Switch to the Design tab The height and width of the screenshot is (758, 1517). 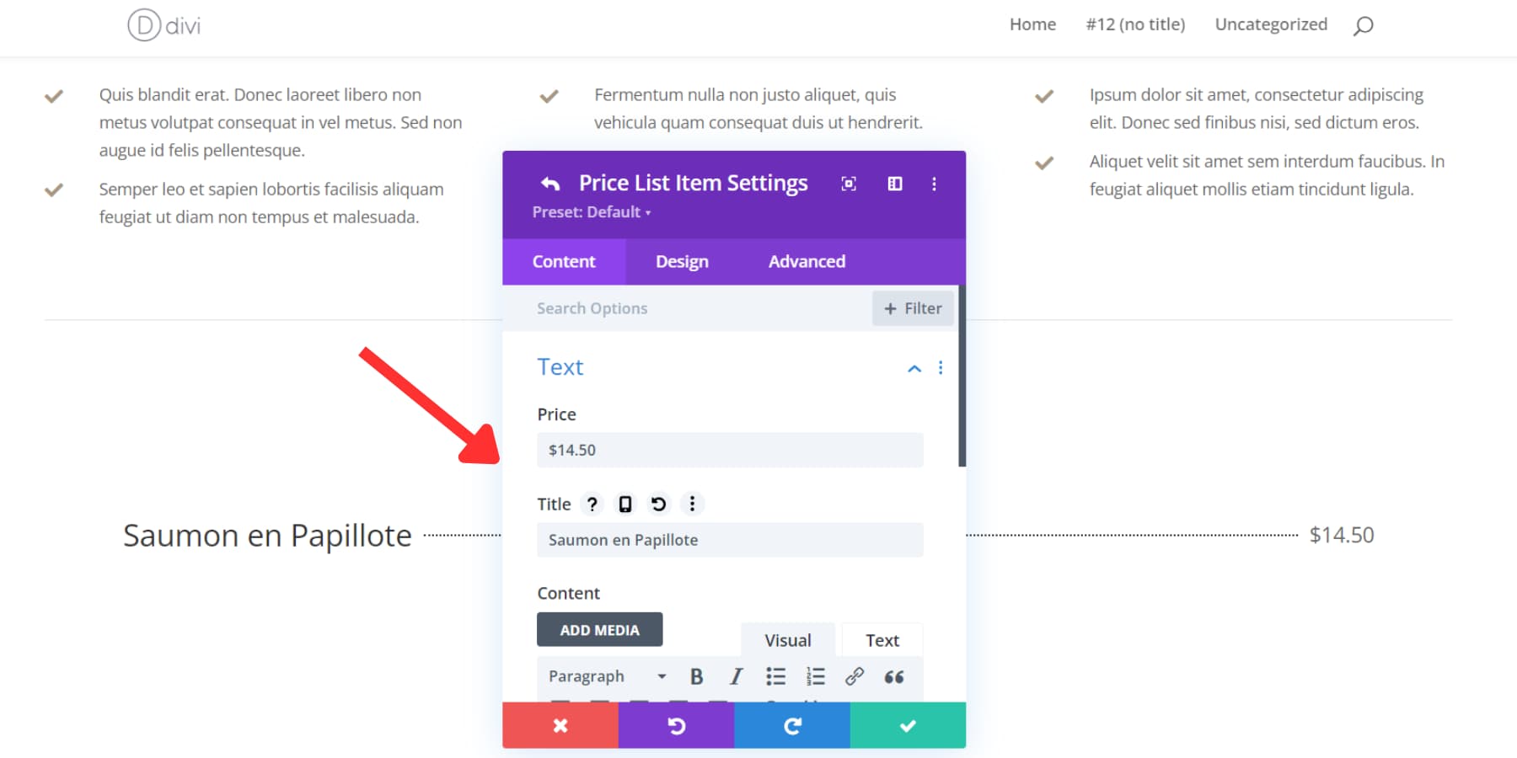[x=682, y=262]
